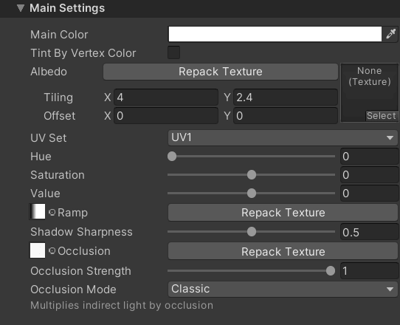Click the Shadow Sharpness value field
Viewport: 400px width, 325px height.
[370, 232]
